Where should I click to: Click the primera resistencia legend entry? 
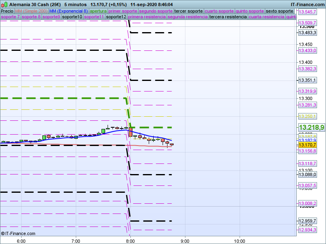(147, 17)
